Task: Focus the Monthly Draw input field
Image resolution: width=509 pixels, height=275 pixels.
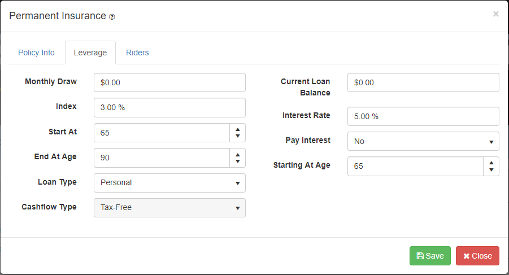Action: (x=169, y=82)
